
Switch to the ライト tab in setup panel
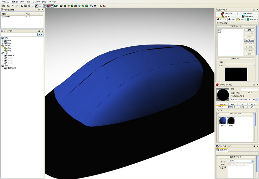pos(241,19)
